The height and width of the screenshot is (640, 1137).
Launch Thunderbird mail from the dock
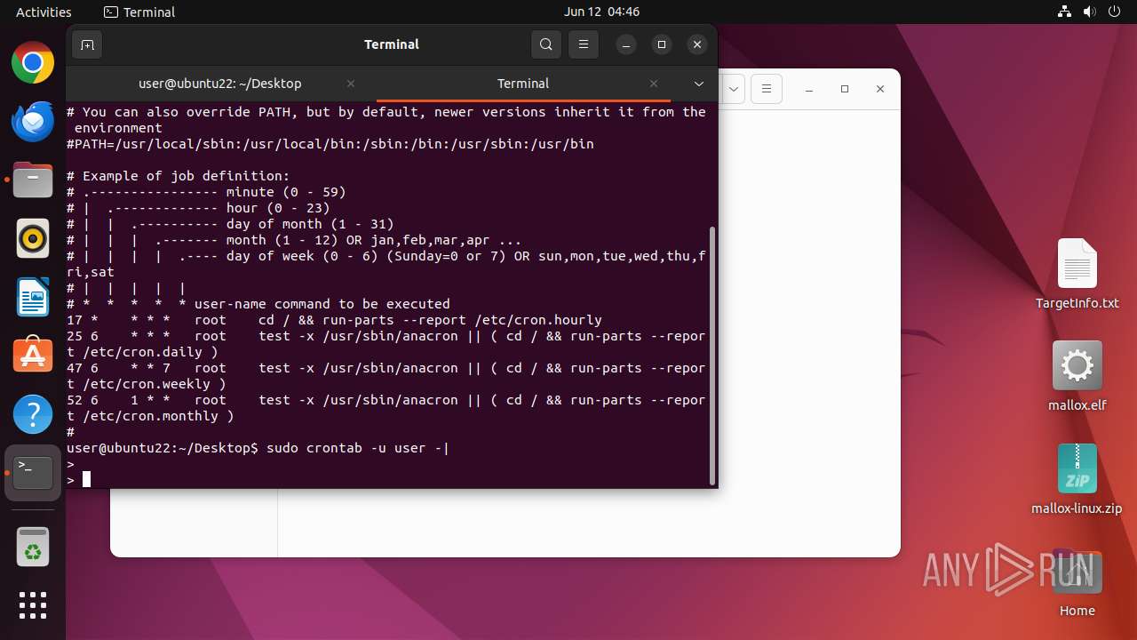pos(33,122)
